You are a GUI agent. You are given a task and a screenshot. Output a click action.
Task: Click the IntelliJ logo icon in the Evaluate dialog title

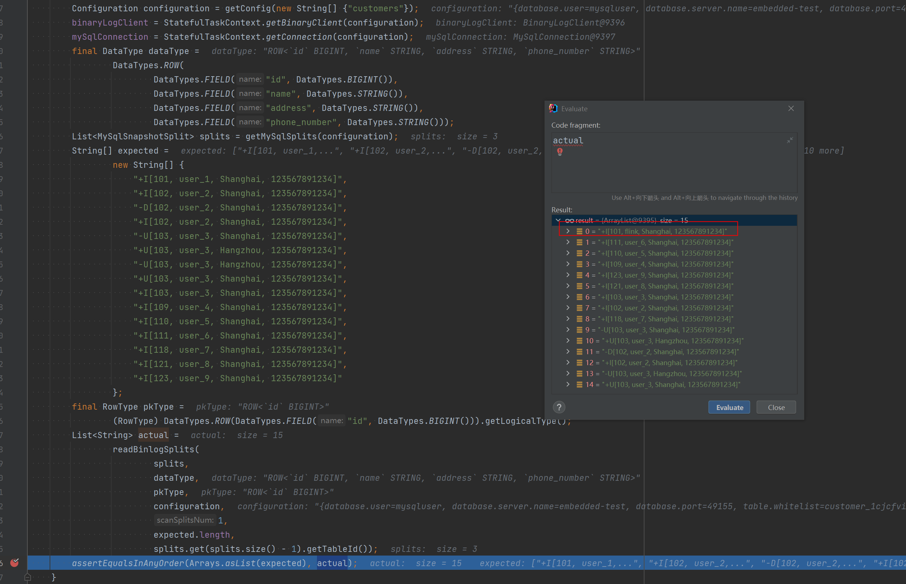pyautogui.click(x=553, y=108)
